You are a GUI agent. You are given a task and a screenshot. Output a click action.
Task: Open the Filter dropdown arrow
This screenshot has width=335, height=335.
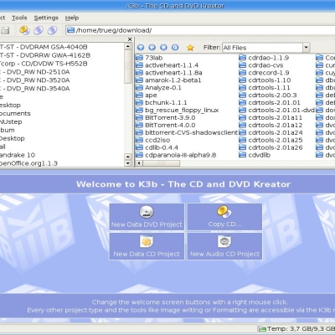tap(307, 48)
